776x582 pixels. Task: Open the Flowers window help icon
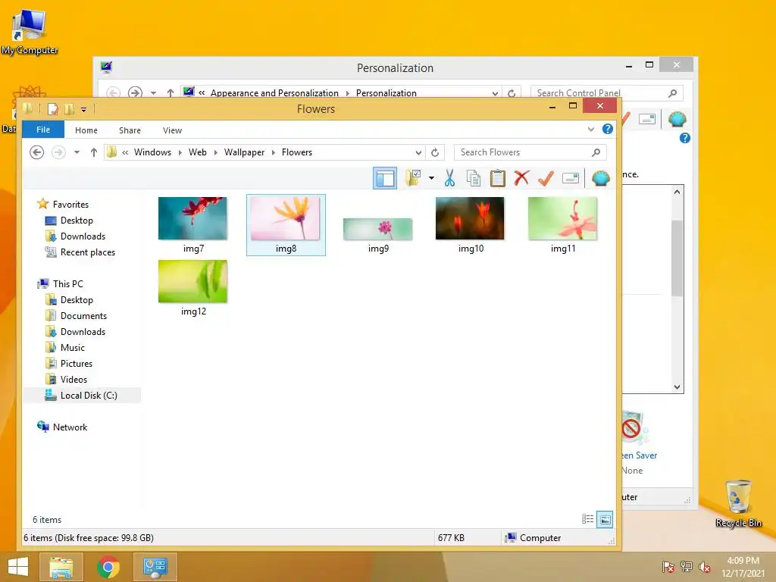click(608, 129)
